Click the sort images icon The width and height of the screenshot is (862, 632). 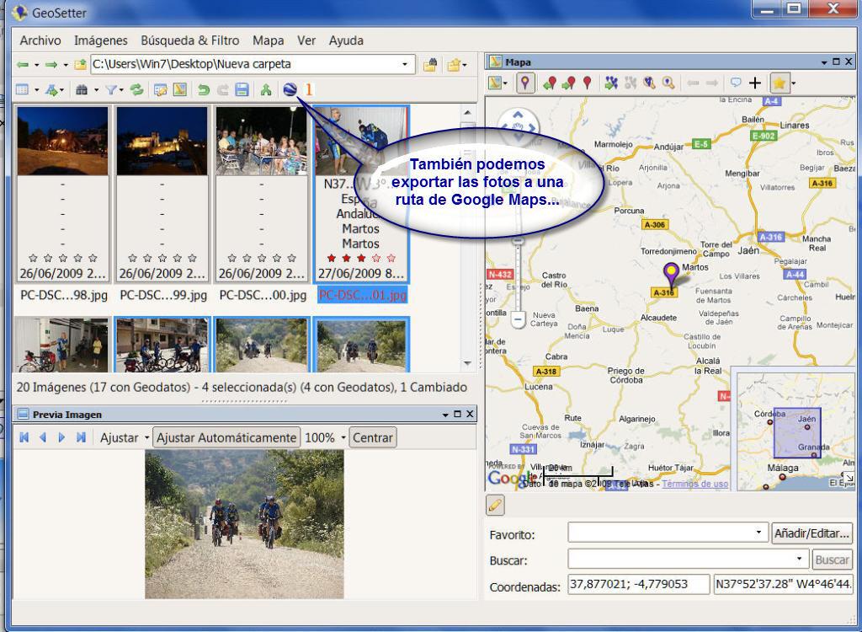pos(51,89)
